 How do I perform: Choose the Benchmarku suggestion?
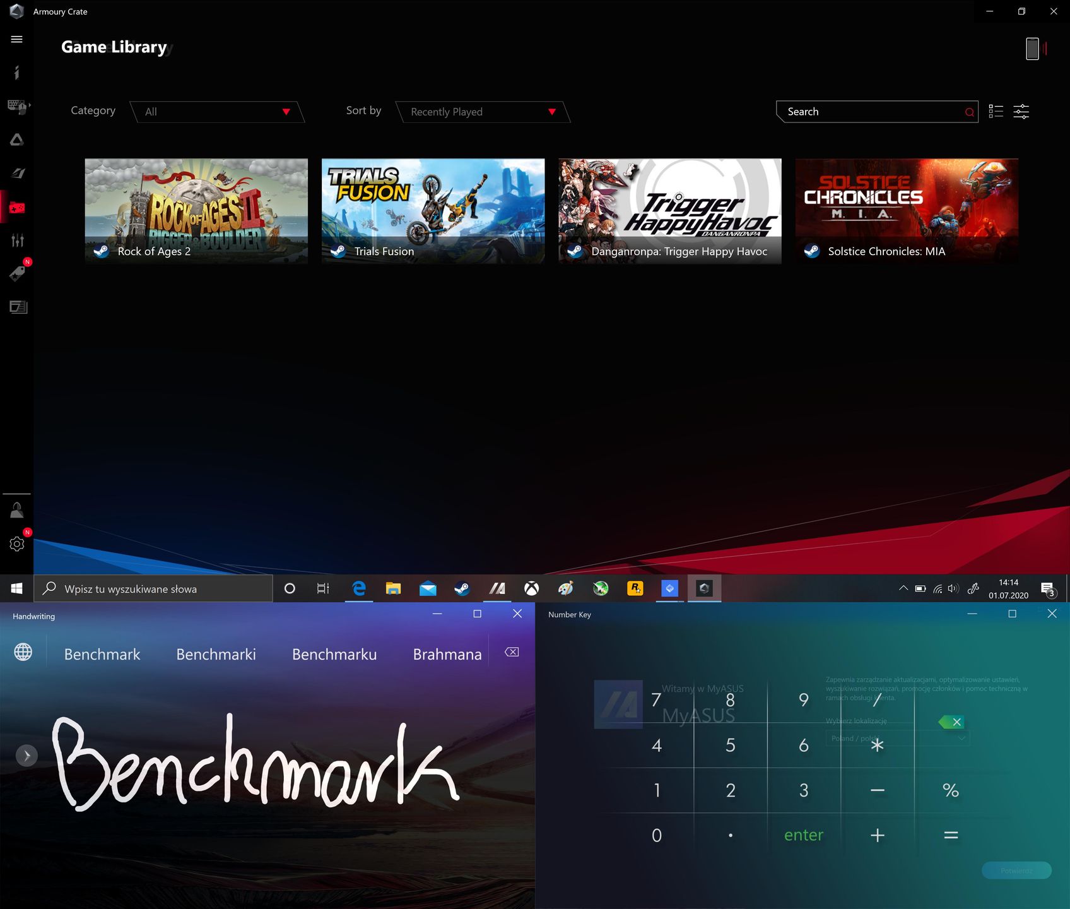334,654
